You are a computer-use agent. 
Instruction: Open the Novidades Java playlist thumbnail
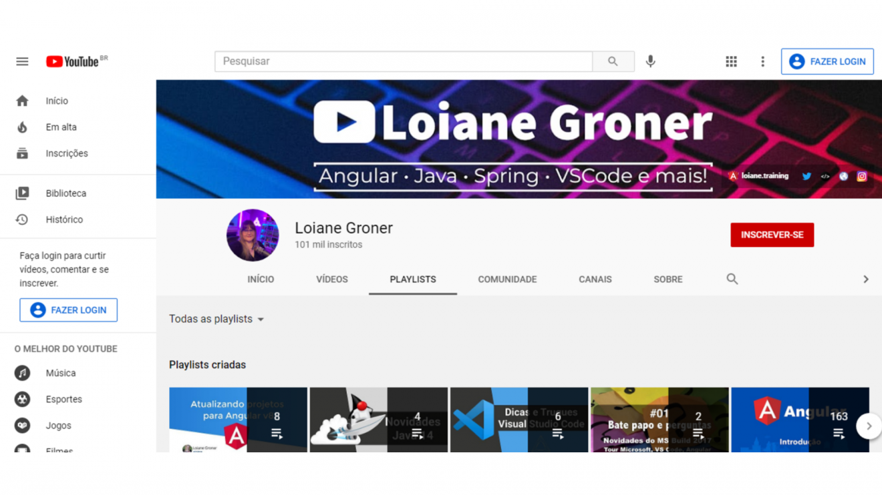[x=379, y=420]
